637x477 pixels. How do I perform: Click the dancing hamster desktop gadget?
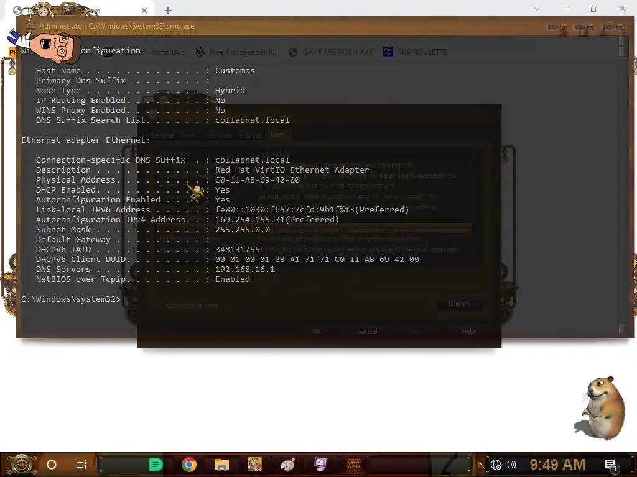(x=600, y=407)
